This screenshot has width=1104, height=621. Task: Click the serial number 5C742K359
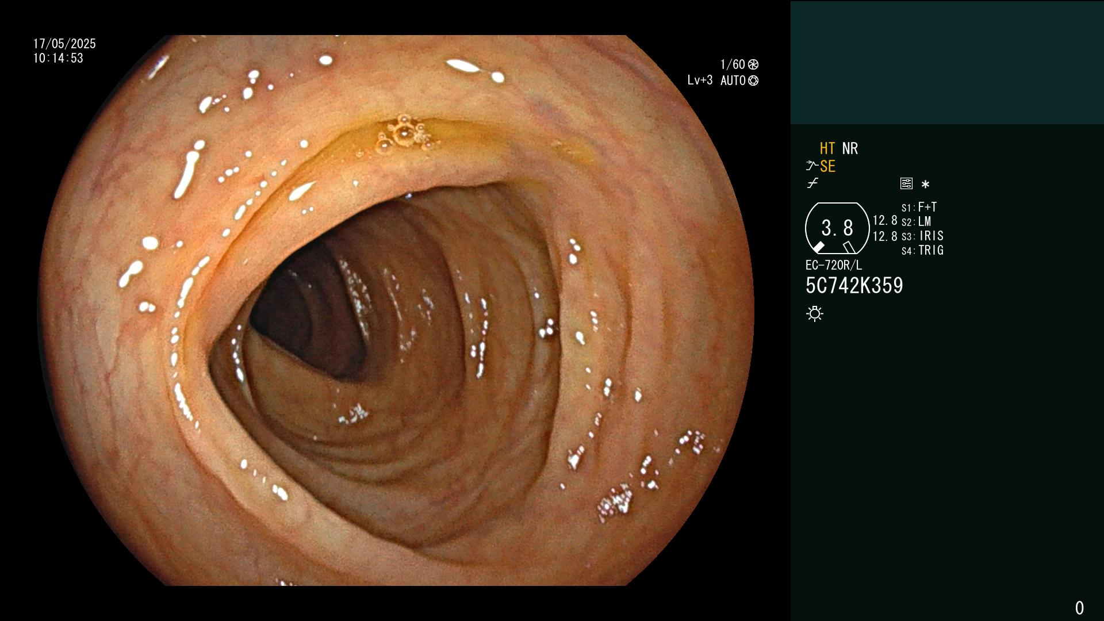pos(854,286)
